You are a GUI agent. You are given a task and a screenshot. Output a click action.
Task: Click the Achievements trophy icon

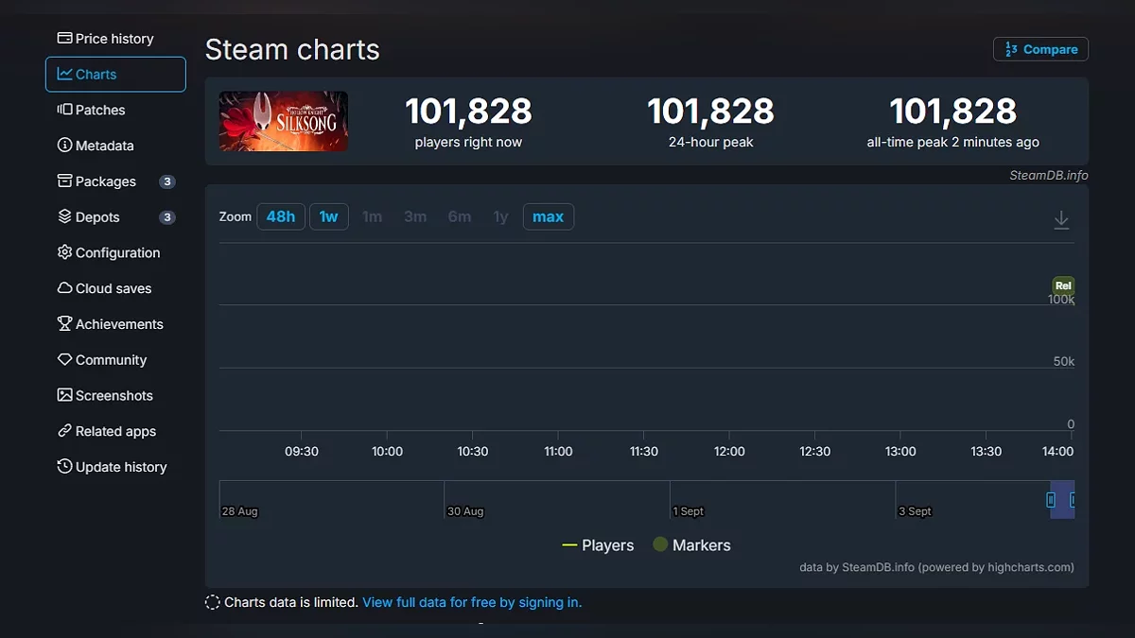pyautogui.click(x=64, y=324)
